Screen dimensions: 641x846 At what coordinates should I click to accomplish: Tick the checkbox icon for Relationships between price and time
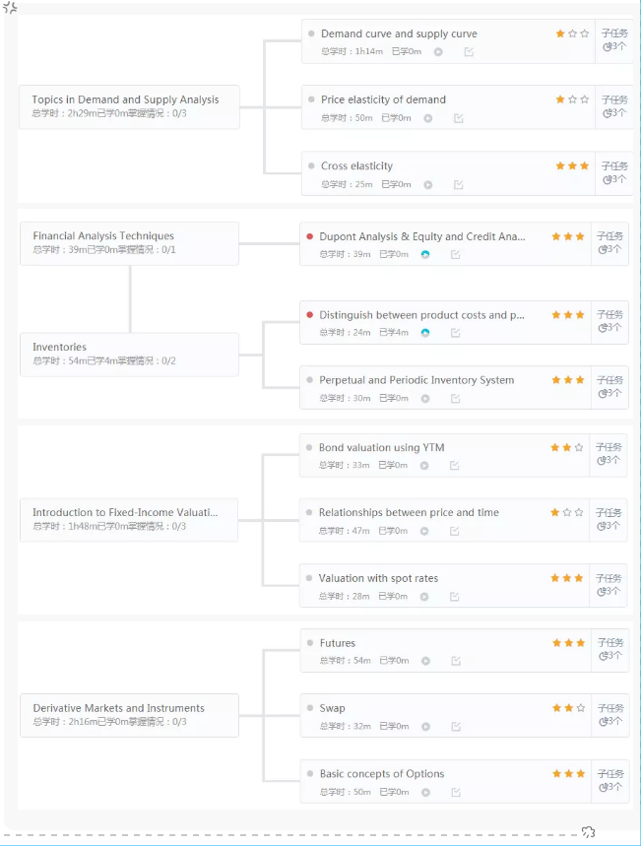455,531
